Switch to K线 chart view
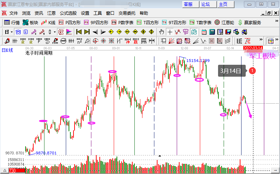This screenshot has width=280, height=174. pos(48,22)
